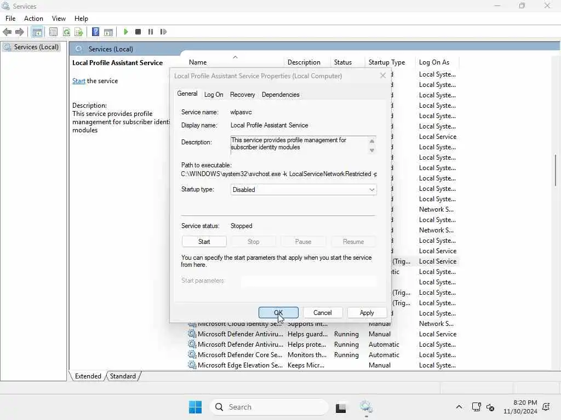Click the green Start Service toolbar icon
This screenshot has height=420, width=561.
click(125, 32)
